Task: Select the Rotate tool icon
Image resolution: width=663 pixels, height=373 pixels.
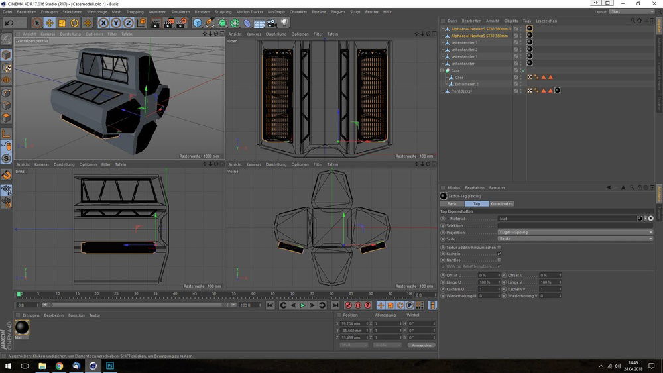Action: click(75, 23)
